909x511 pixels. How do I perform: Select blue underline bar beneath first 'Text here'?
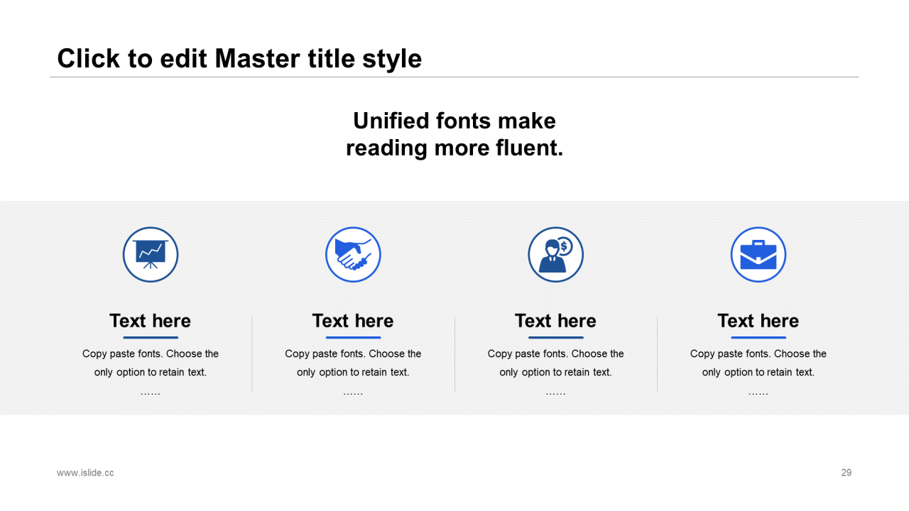coord(151,338)
